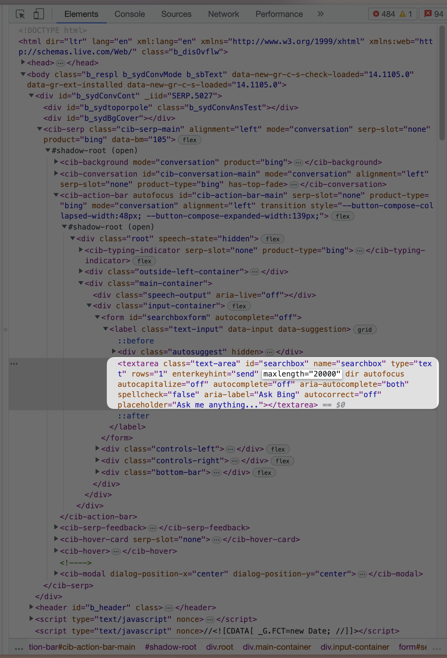The width and height of the screenshot is (447, 658).
Task: Click the ellipsis inside the collapsed head element
Action: click(61, 63)
